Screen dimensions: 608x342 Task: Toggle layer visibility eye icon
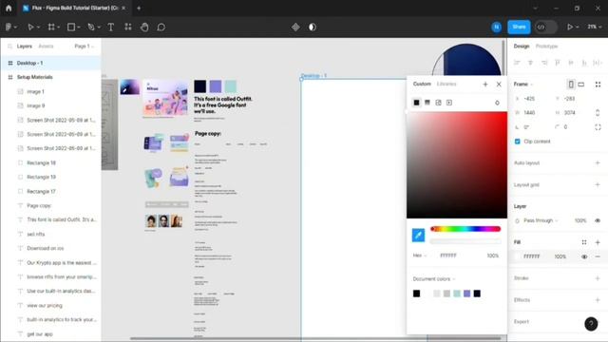(598, 220)
